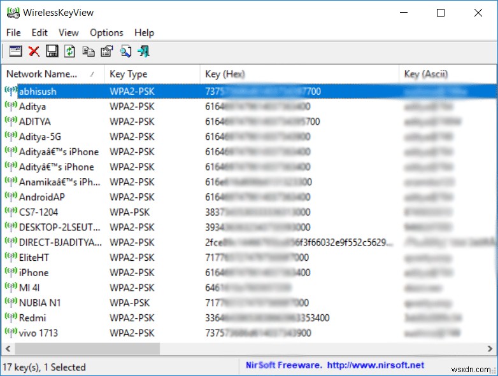The width and height of the screenshot is (498, 376).
Task: Select the Aditya network row
Action: pyautogui.click(x=249, y=106)
